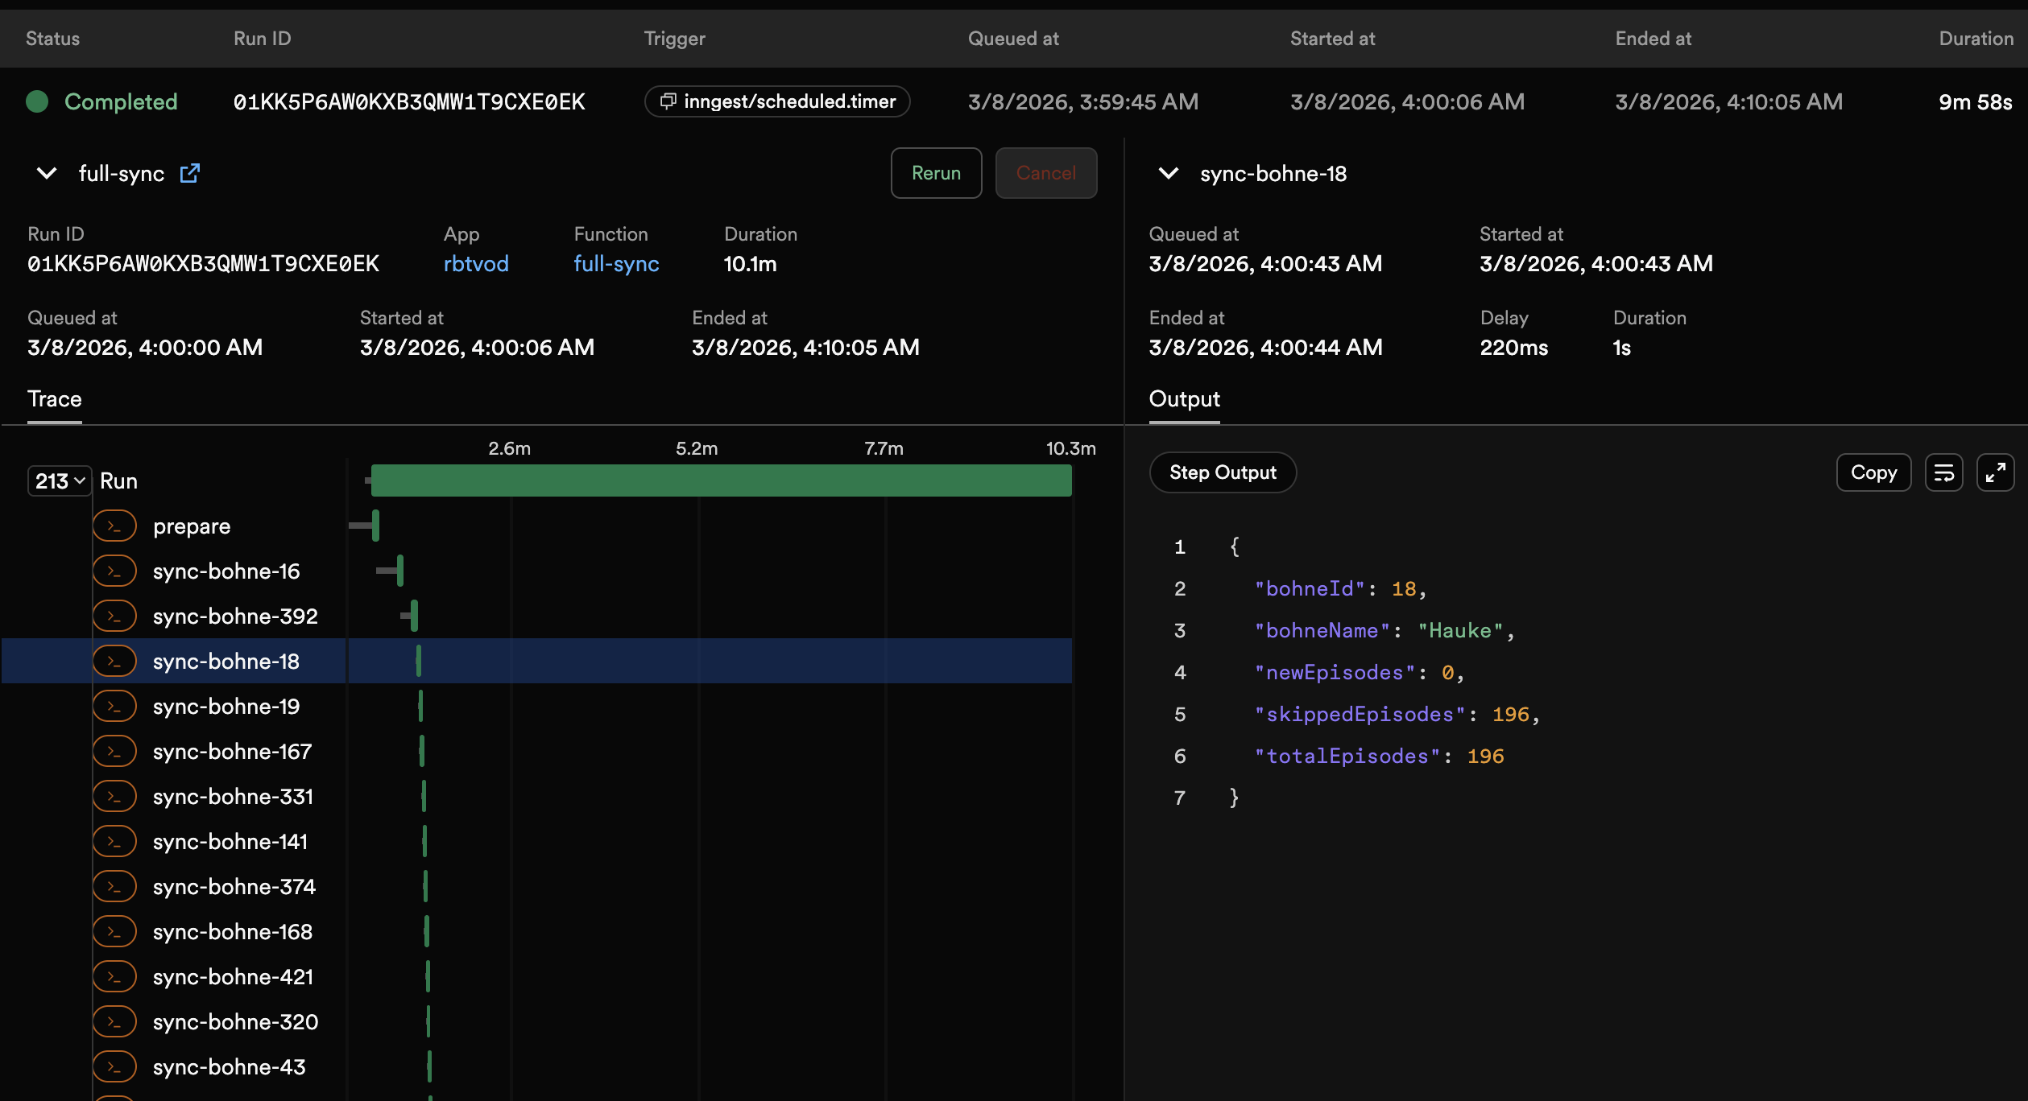Open the 213 steps dropdown
2028x1101 pixels.
[x=60, y=481]
